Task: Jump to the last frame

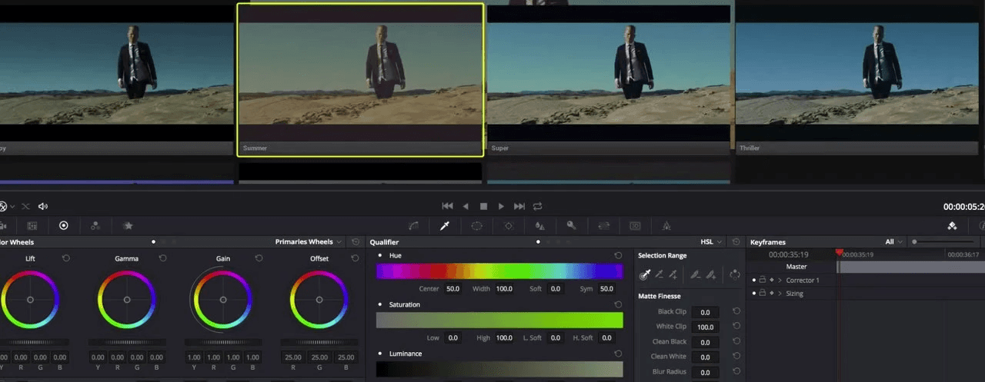Action: click(519, 206)
